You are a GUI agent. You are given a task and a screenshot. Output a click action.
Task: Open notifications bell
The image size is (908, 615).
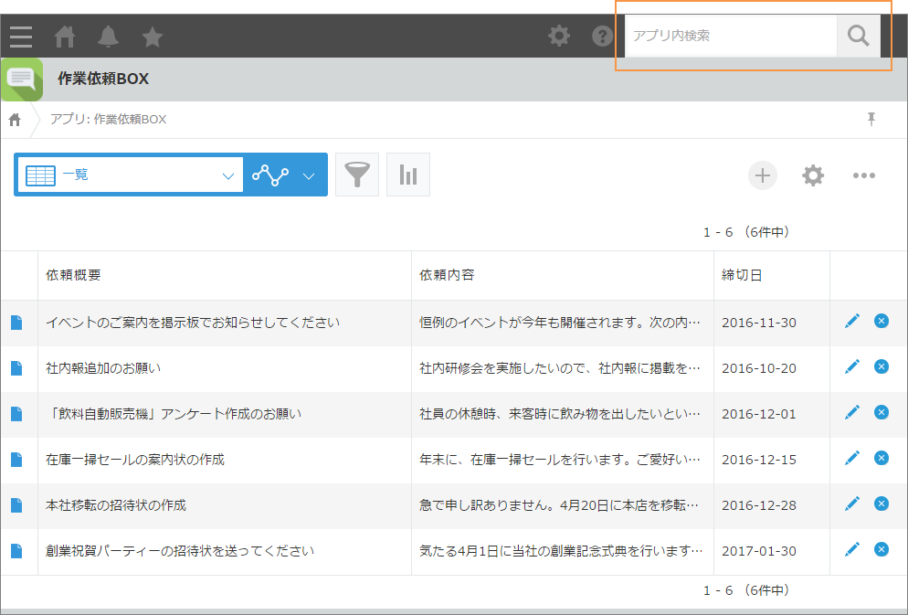109,37
